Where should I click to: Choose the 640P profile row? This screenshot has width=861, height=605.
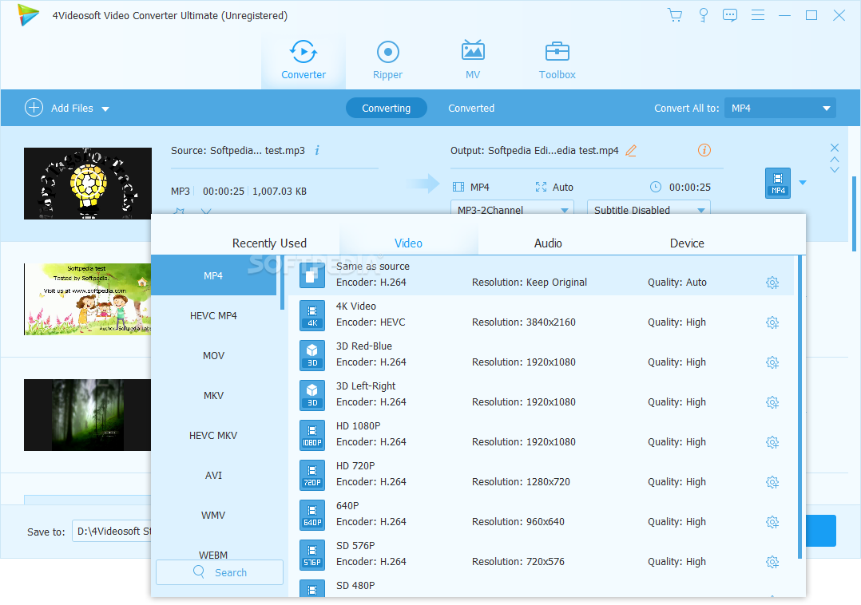click(x=542, y=515)
